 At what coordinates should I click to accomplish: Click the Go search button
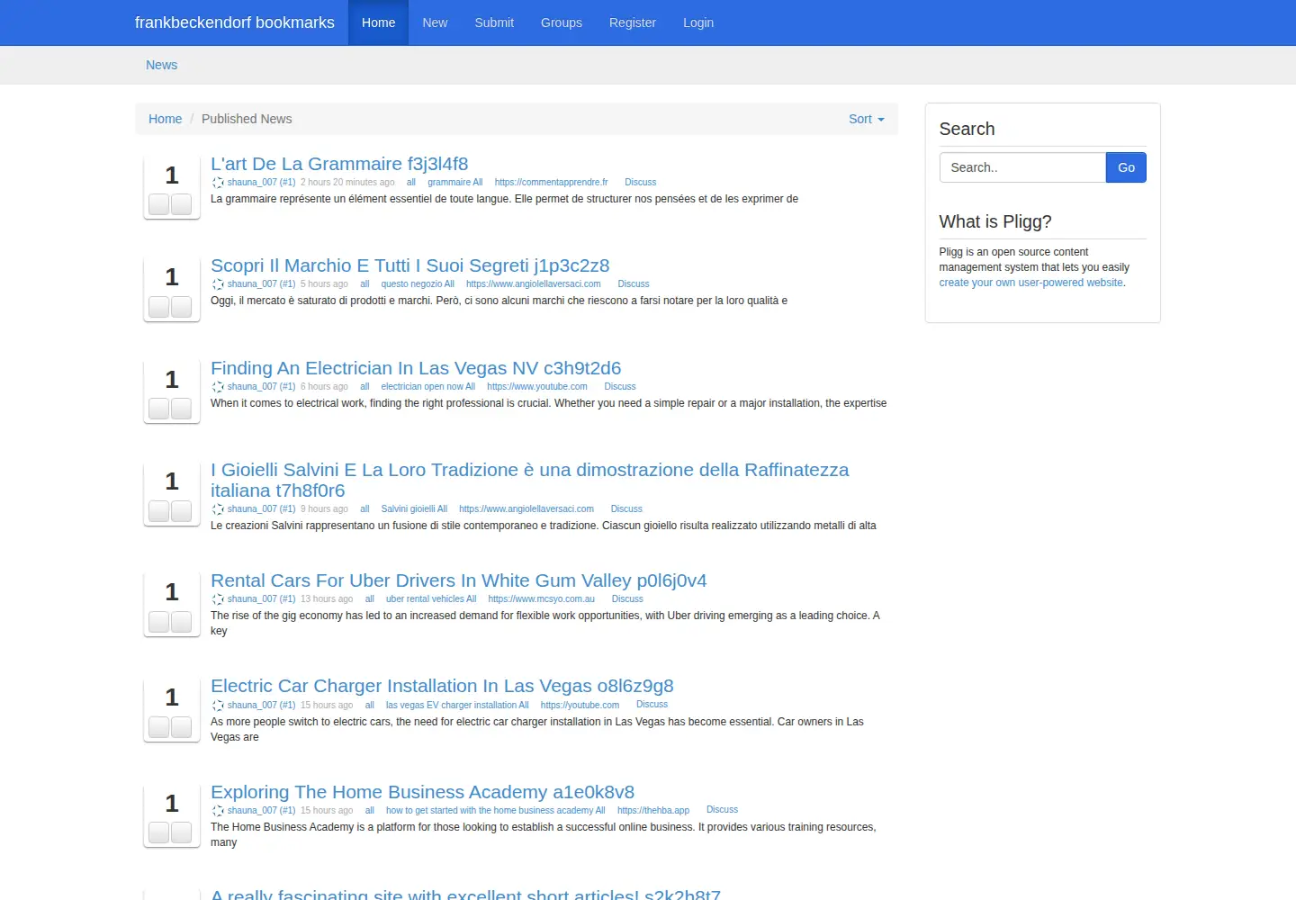tap(1126, 167)
